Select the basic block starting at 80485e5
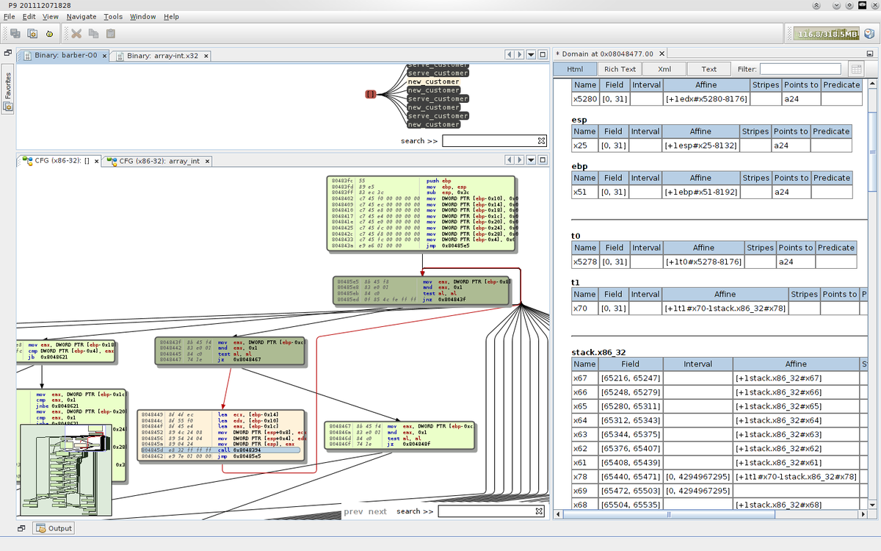This screenshot has height=551, width=881. coord(421,290)
